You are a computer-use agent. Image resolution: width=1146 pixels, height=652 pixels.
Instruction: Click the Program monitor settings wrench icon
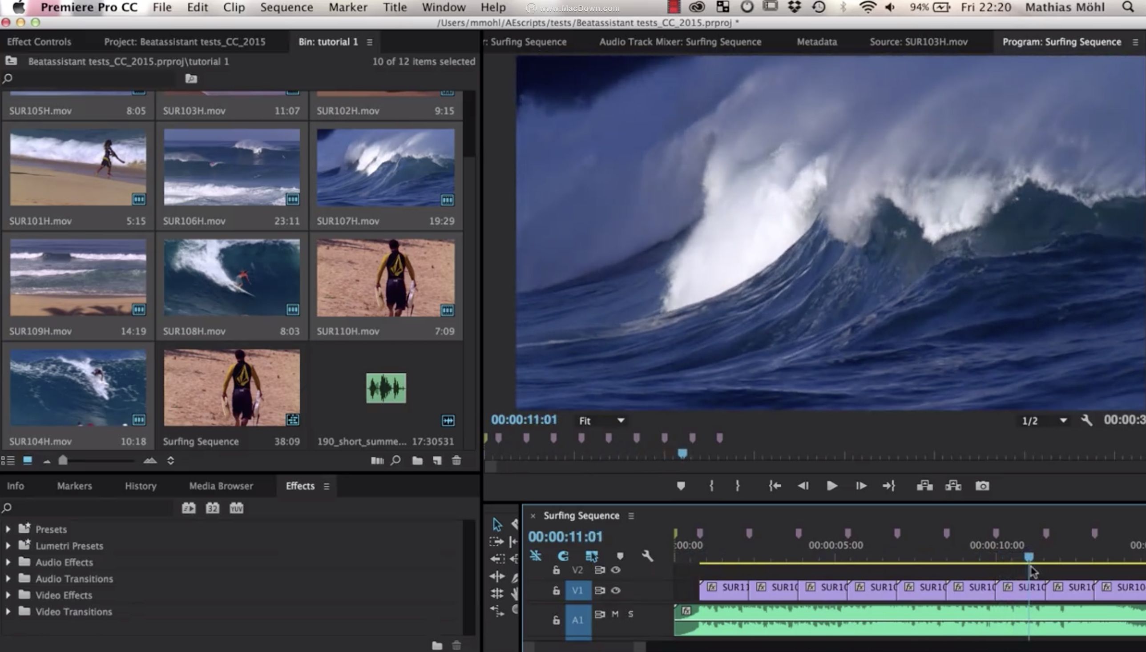tap(1086, 420)
